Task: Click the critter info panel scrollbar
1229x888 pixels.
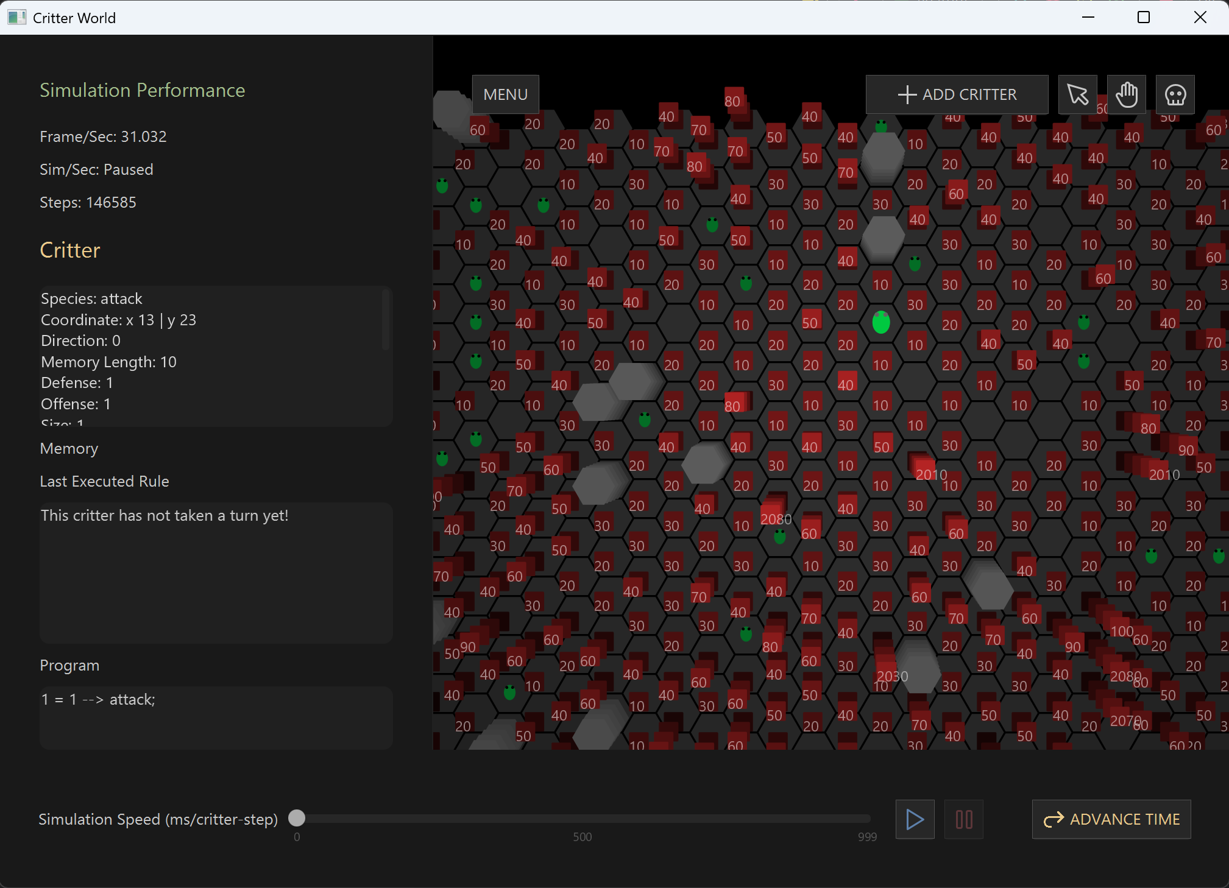Action: pos(385,320)
